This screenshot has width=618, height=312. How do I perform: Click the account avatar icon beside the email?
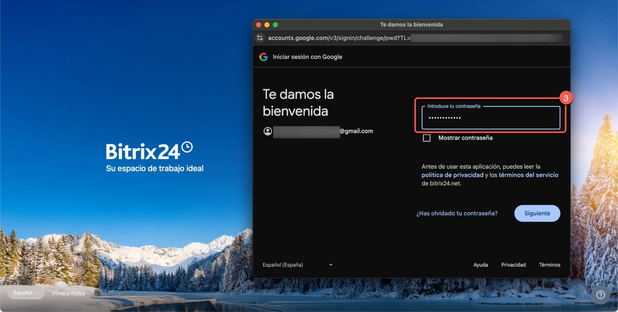click(267, 131)
